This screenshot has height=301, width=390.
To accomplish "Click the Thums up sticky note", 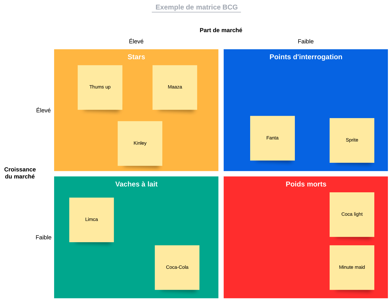I will (x=100, y=87).
